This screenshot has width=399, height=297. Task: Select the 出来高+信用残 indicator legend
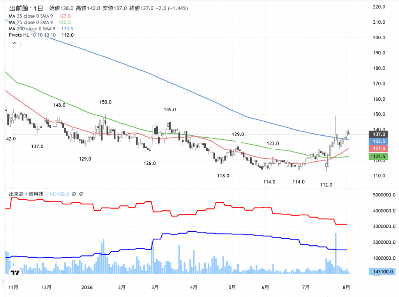(26, 194)
